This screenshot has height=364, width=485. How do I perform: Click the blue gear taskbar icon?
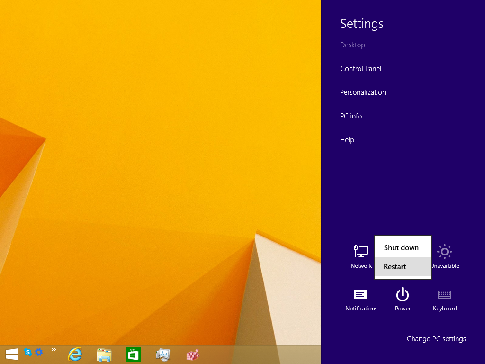pyautogui.click(x=39, y=352)
